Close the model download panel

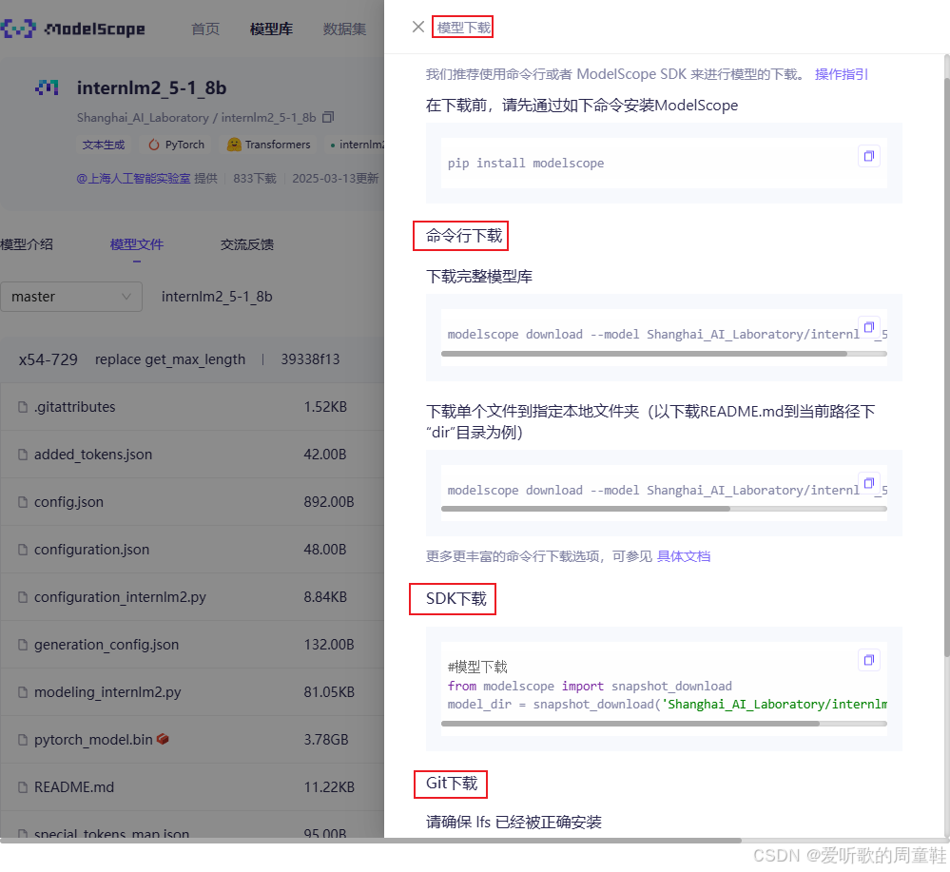[x=417, y=27]
